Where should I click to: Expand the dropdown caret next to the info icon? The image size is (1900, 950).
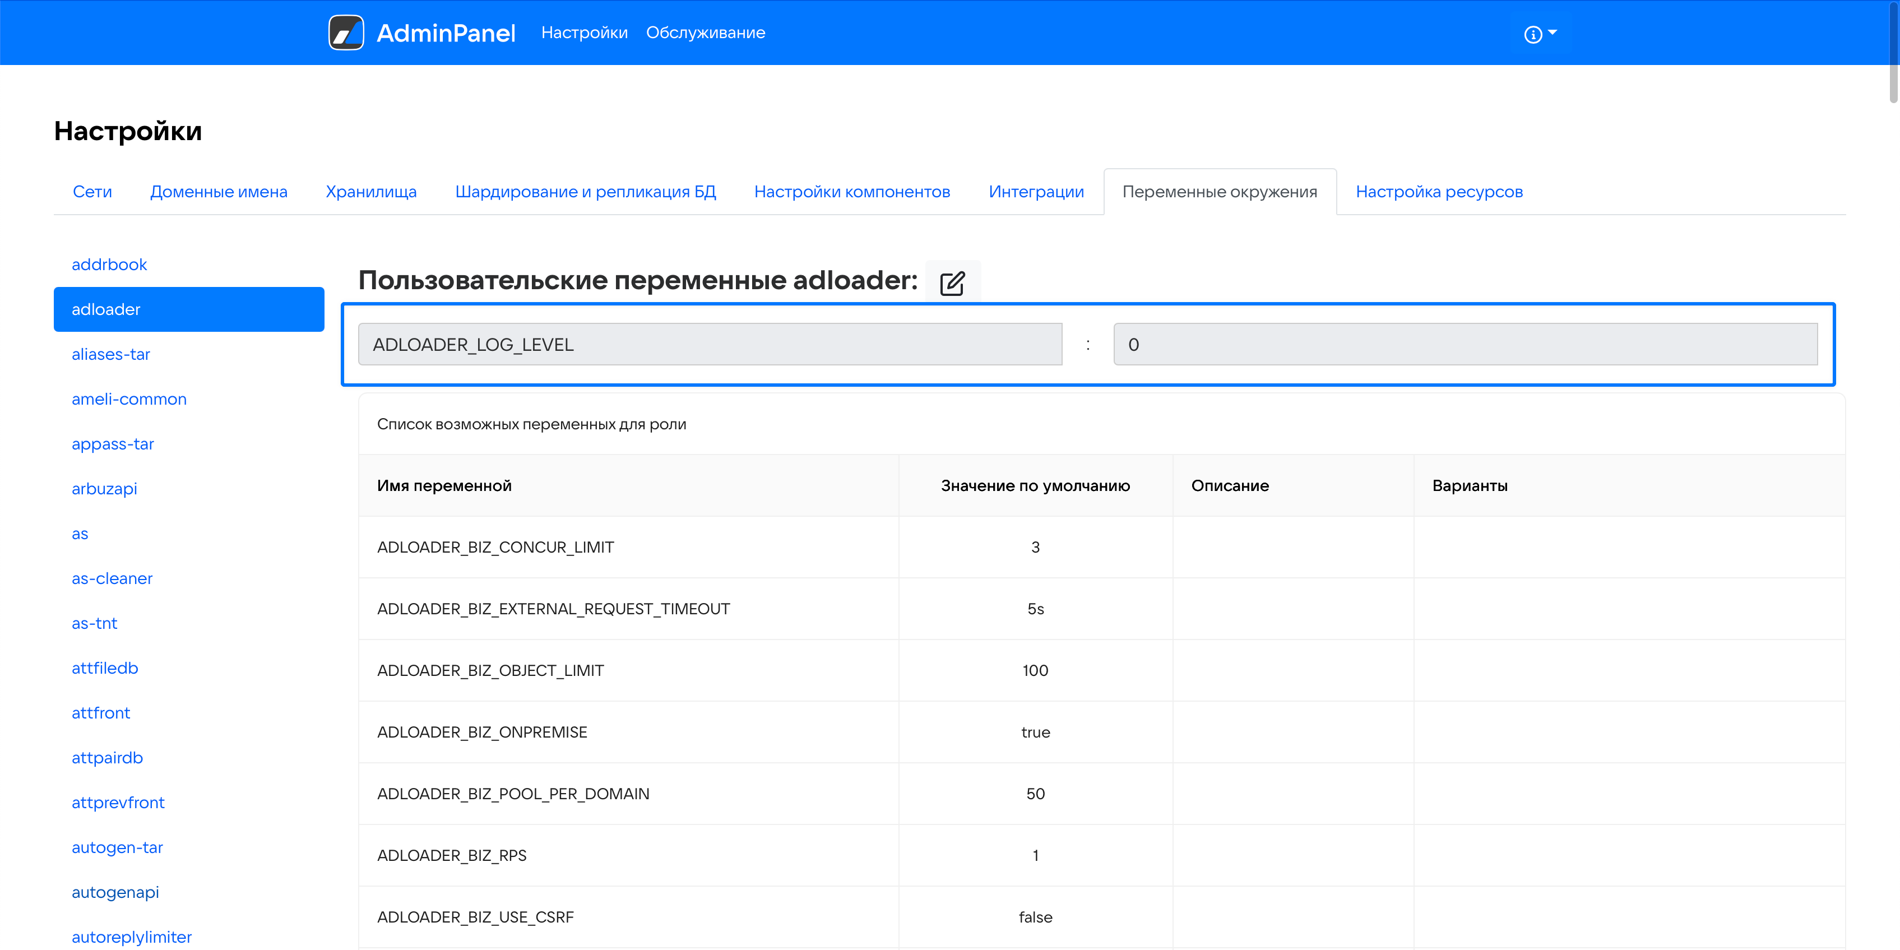point(1553,33)
